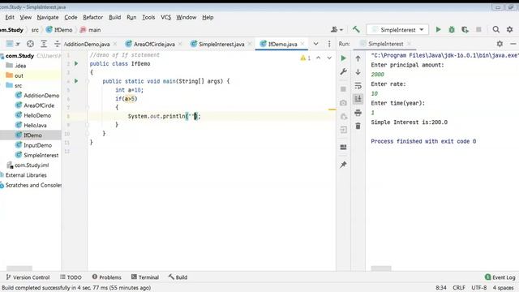Viewport: 519px width, 292px height.
Task: Open the Refactor menu
Action: [x=92, y=17]
